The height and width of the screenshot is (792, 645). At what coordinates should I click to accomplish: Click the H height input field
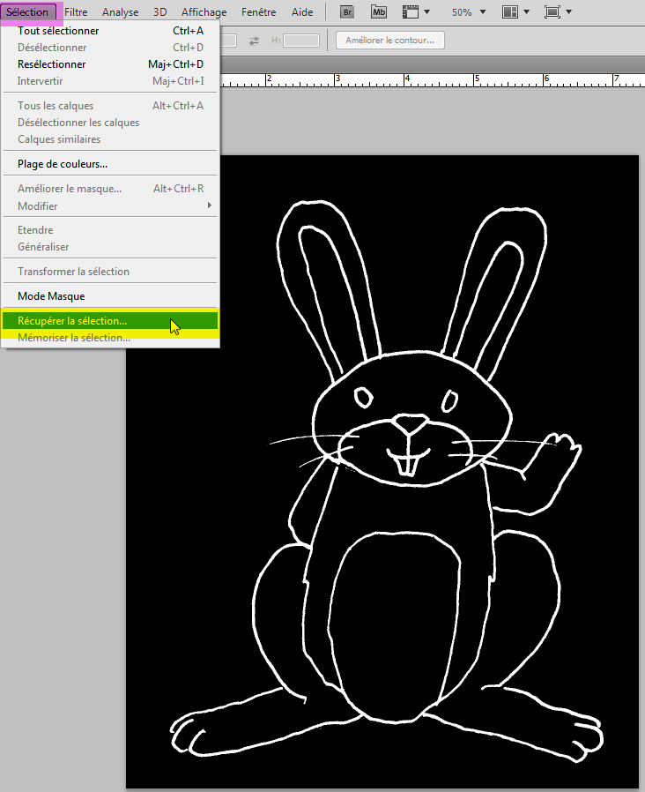301,41
